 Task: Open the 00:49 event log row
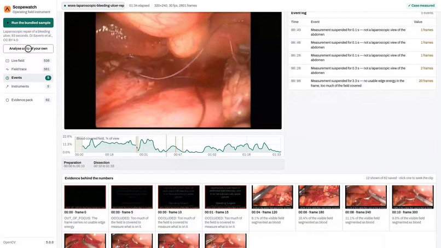362,32
